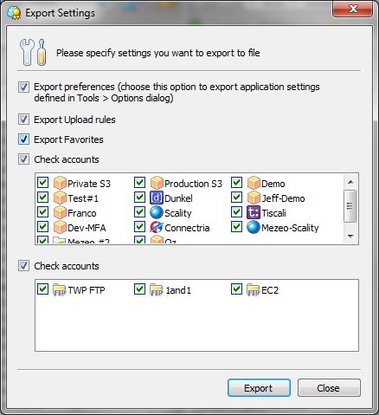The height and width of the screenshot is (415, 379).
Task: Toggle the Export Favorites checkbox
Action: 23,139
